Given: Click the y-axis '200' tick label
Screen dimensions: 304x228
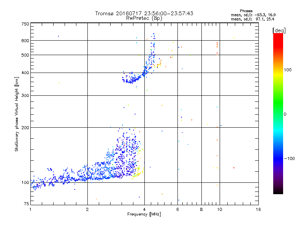Looking at the screenshot, I should point(25,128).
